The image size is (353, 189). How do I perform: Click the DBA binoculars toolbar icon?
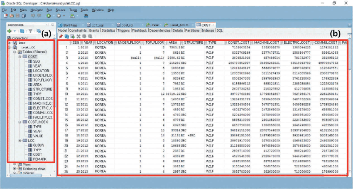86,16
